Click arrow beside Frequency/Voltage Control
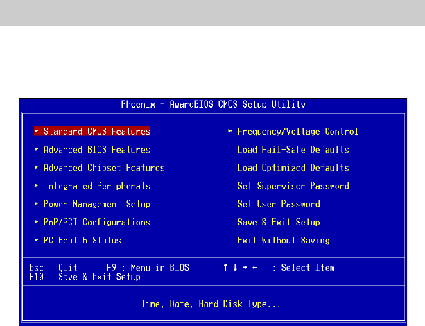The height and width of the screenshot is (326, 425). 230,131
